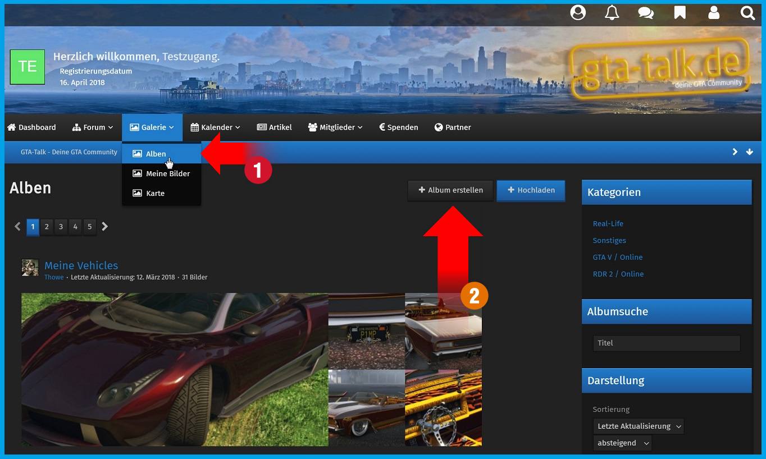Open the GTA V / Online category link
Image resolution: width=766 pixels, height=459 pixels.
[x=617, y=257]
